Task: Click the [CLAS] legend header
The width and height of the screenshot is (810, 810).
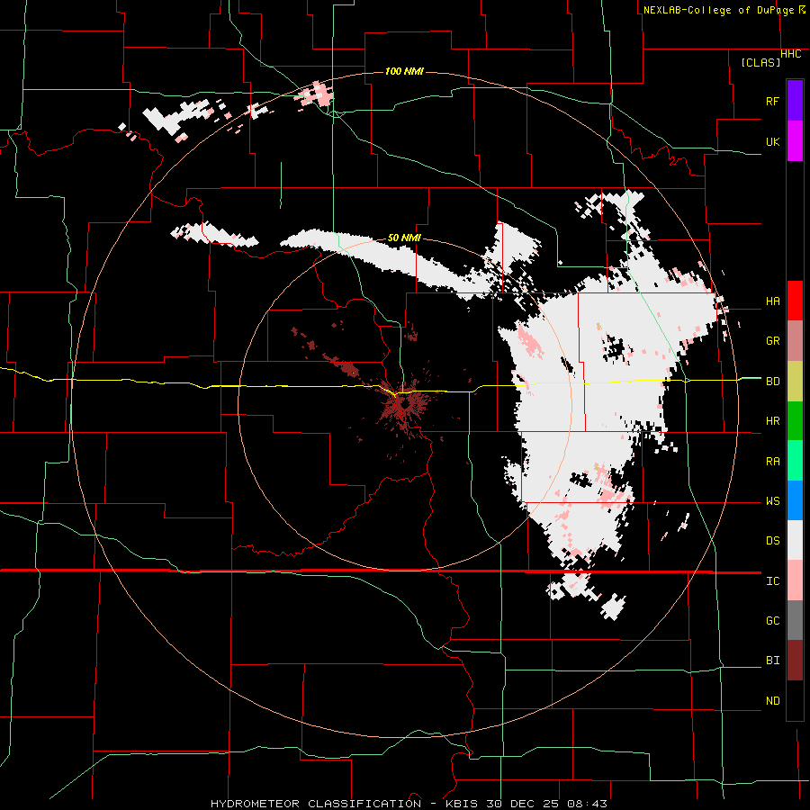Action: [x=760, y=63]
